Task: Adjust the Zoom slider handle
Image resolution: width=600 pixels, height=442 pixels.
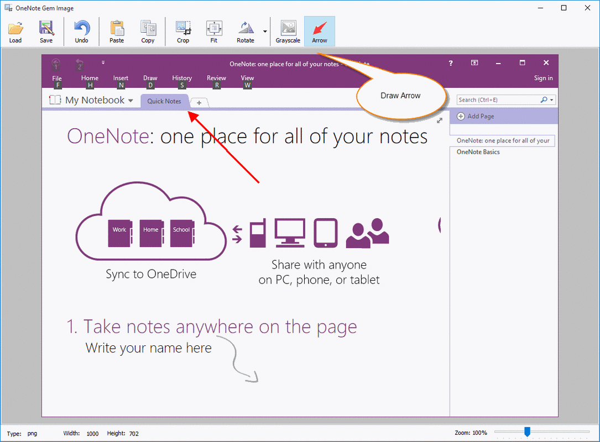Action: [x=527, y=432]
